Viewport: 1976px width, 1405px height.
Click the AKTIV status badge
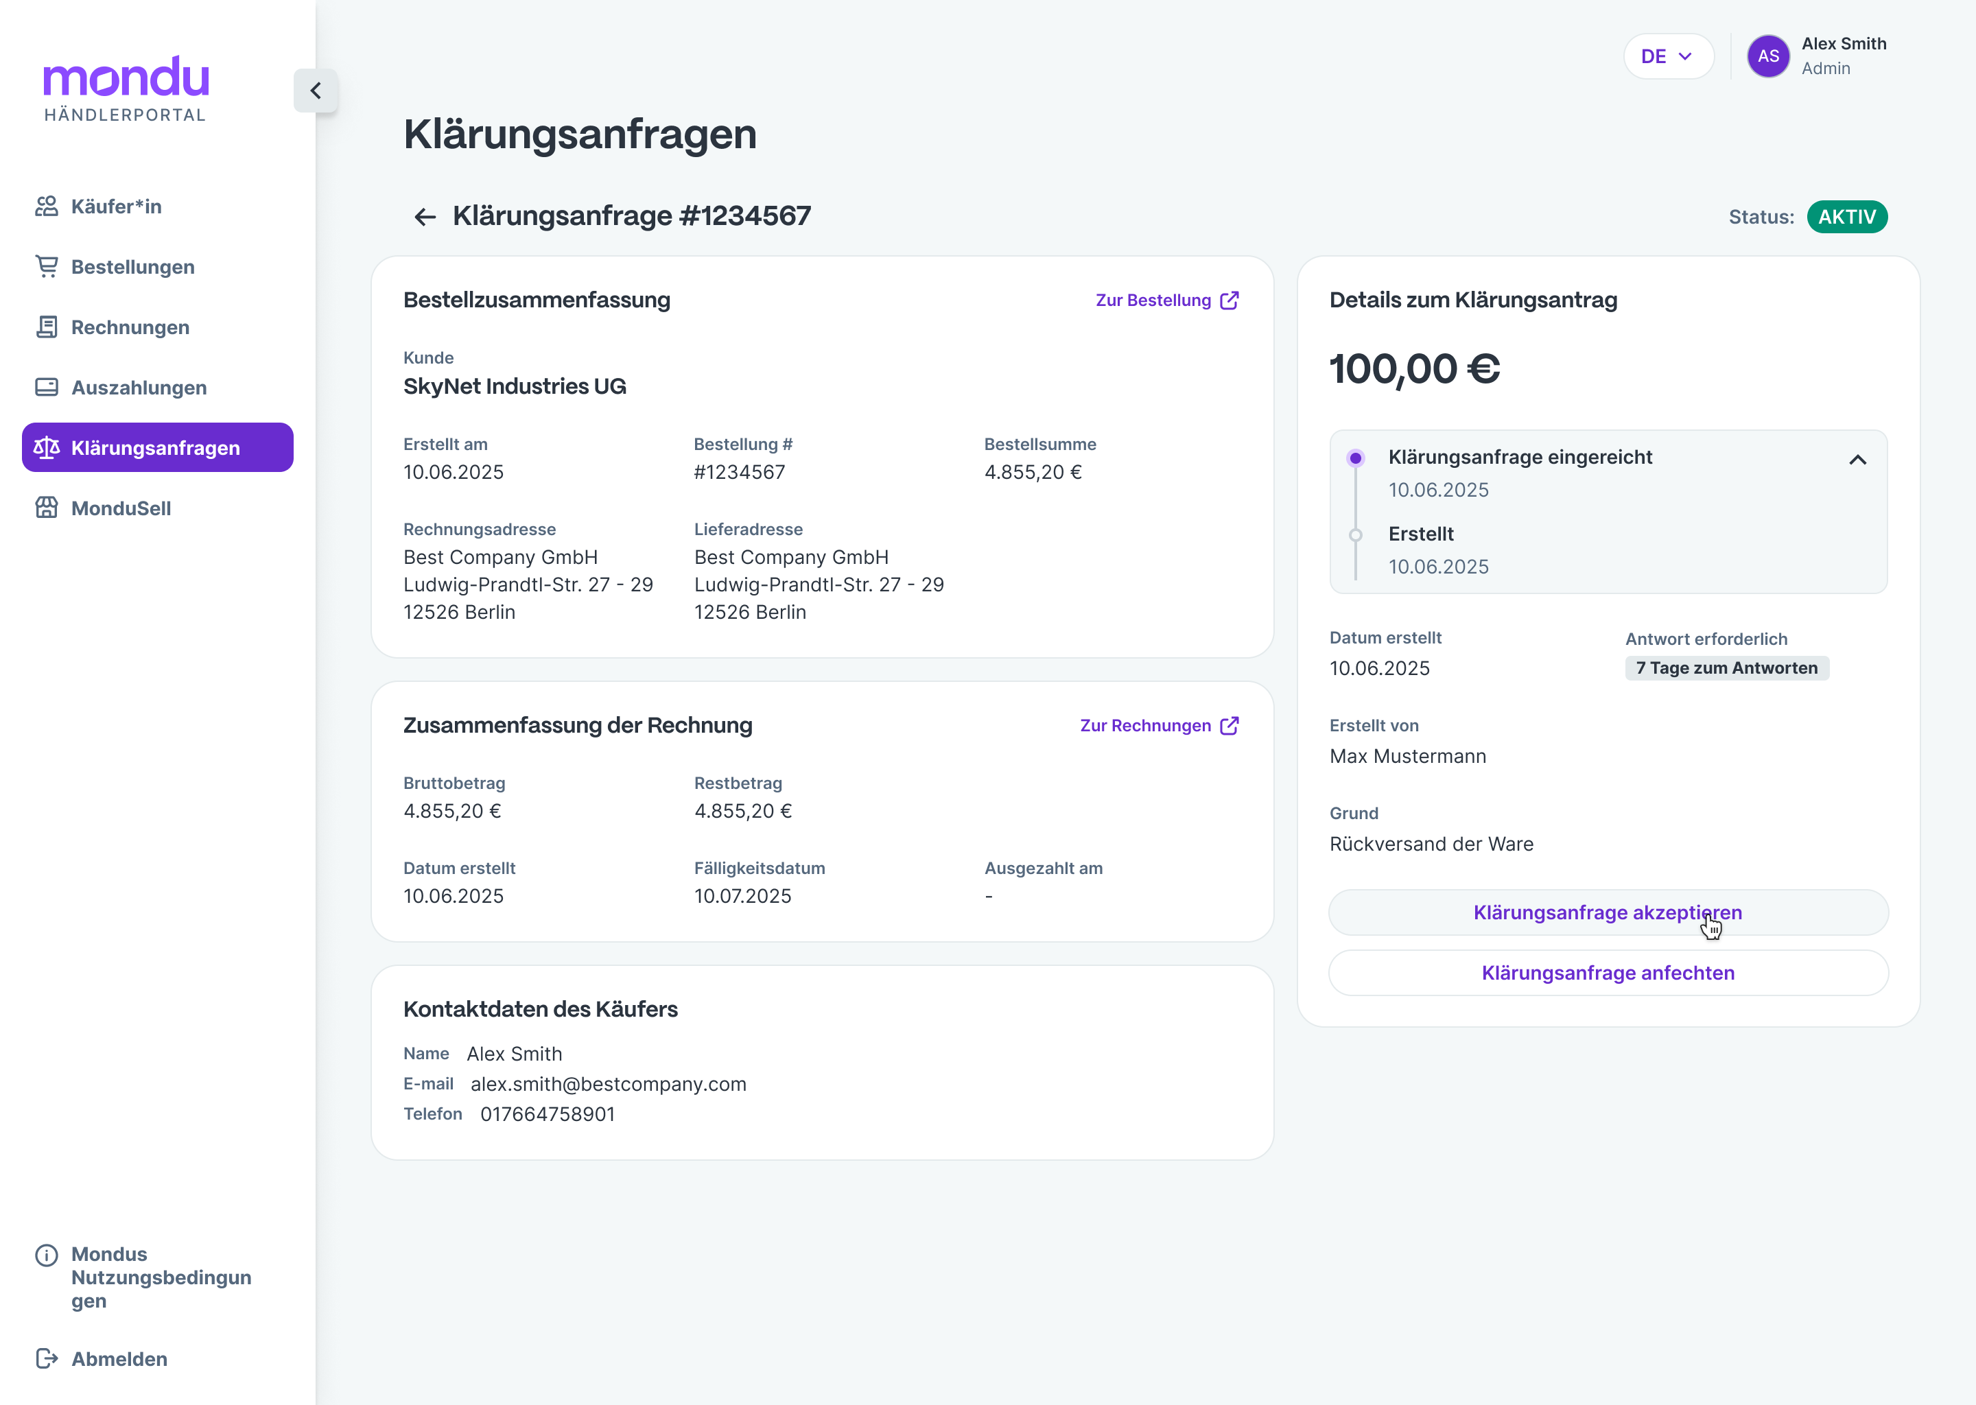(x=1846, y=216)
